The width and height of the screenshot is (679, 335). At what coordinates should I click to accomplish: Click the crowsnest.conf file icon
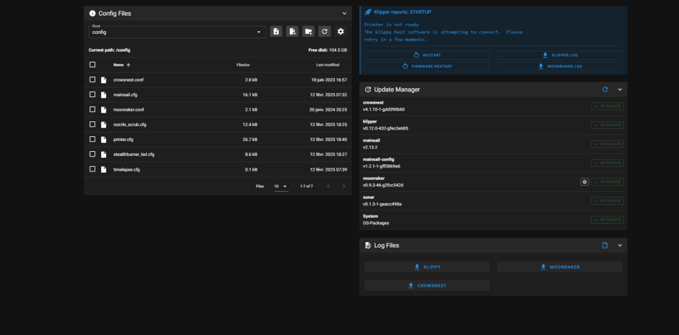[x=103, y=80]
